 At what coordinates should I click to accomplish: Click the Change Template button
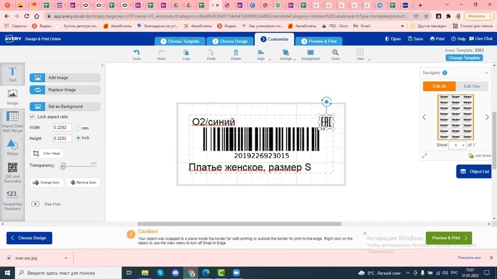(x=464, y=58)
